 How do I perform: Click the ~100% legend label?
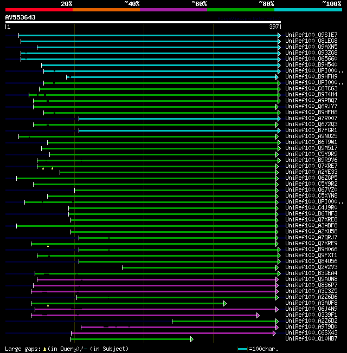coord(331,4)
